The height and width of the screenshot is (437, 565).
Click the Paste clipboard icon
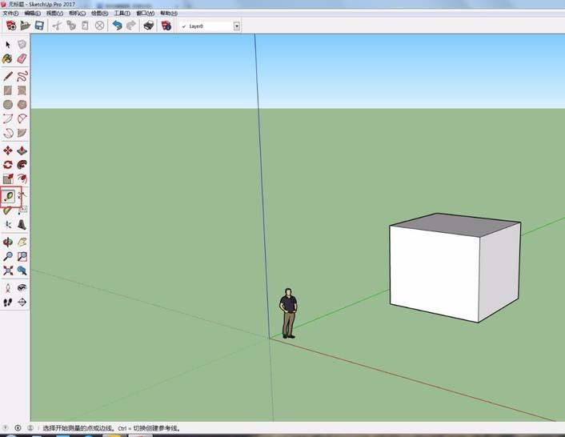click(x=85, y=26)
